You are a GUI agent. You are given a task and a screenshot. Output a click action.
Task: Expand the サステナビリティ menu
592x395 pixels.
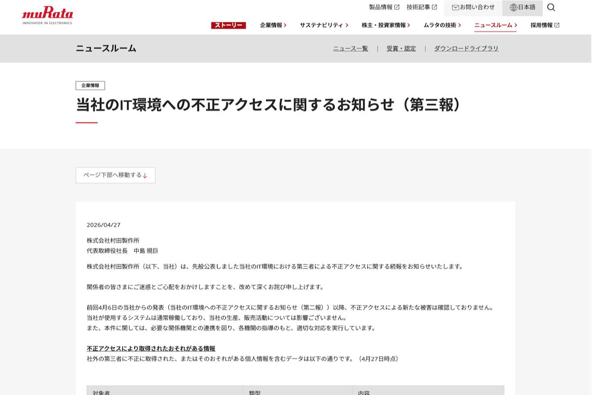[x=324, y=25]
